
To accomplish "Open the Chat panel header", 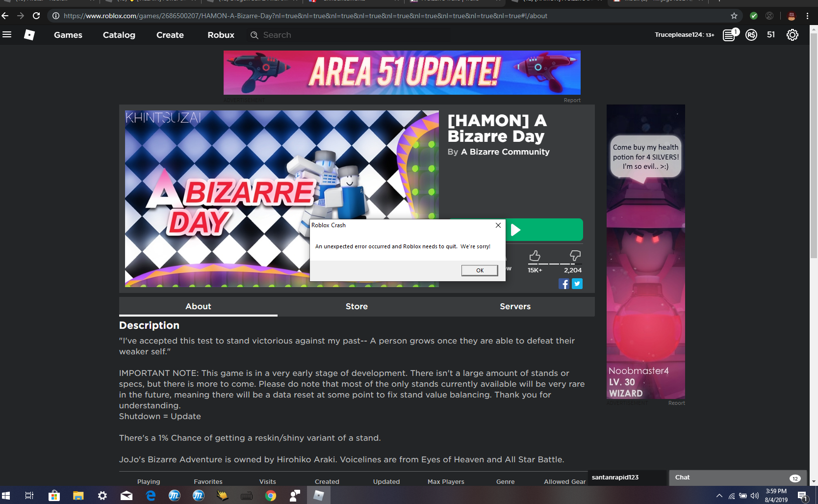I will tap(738, 477).
